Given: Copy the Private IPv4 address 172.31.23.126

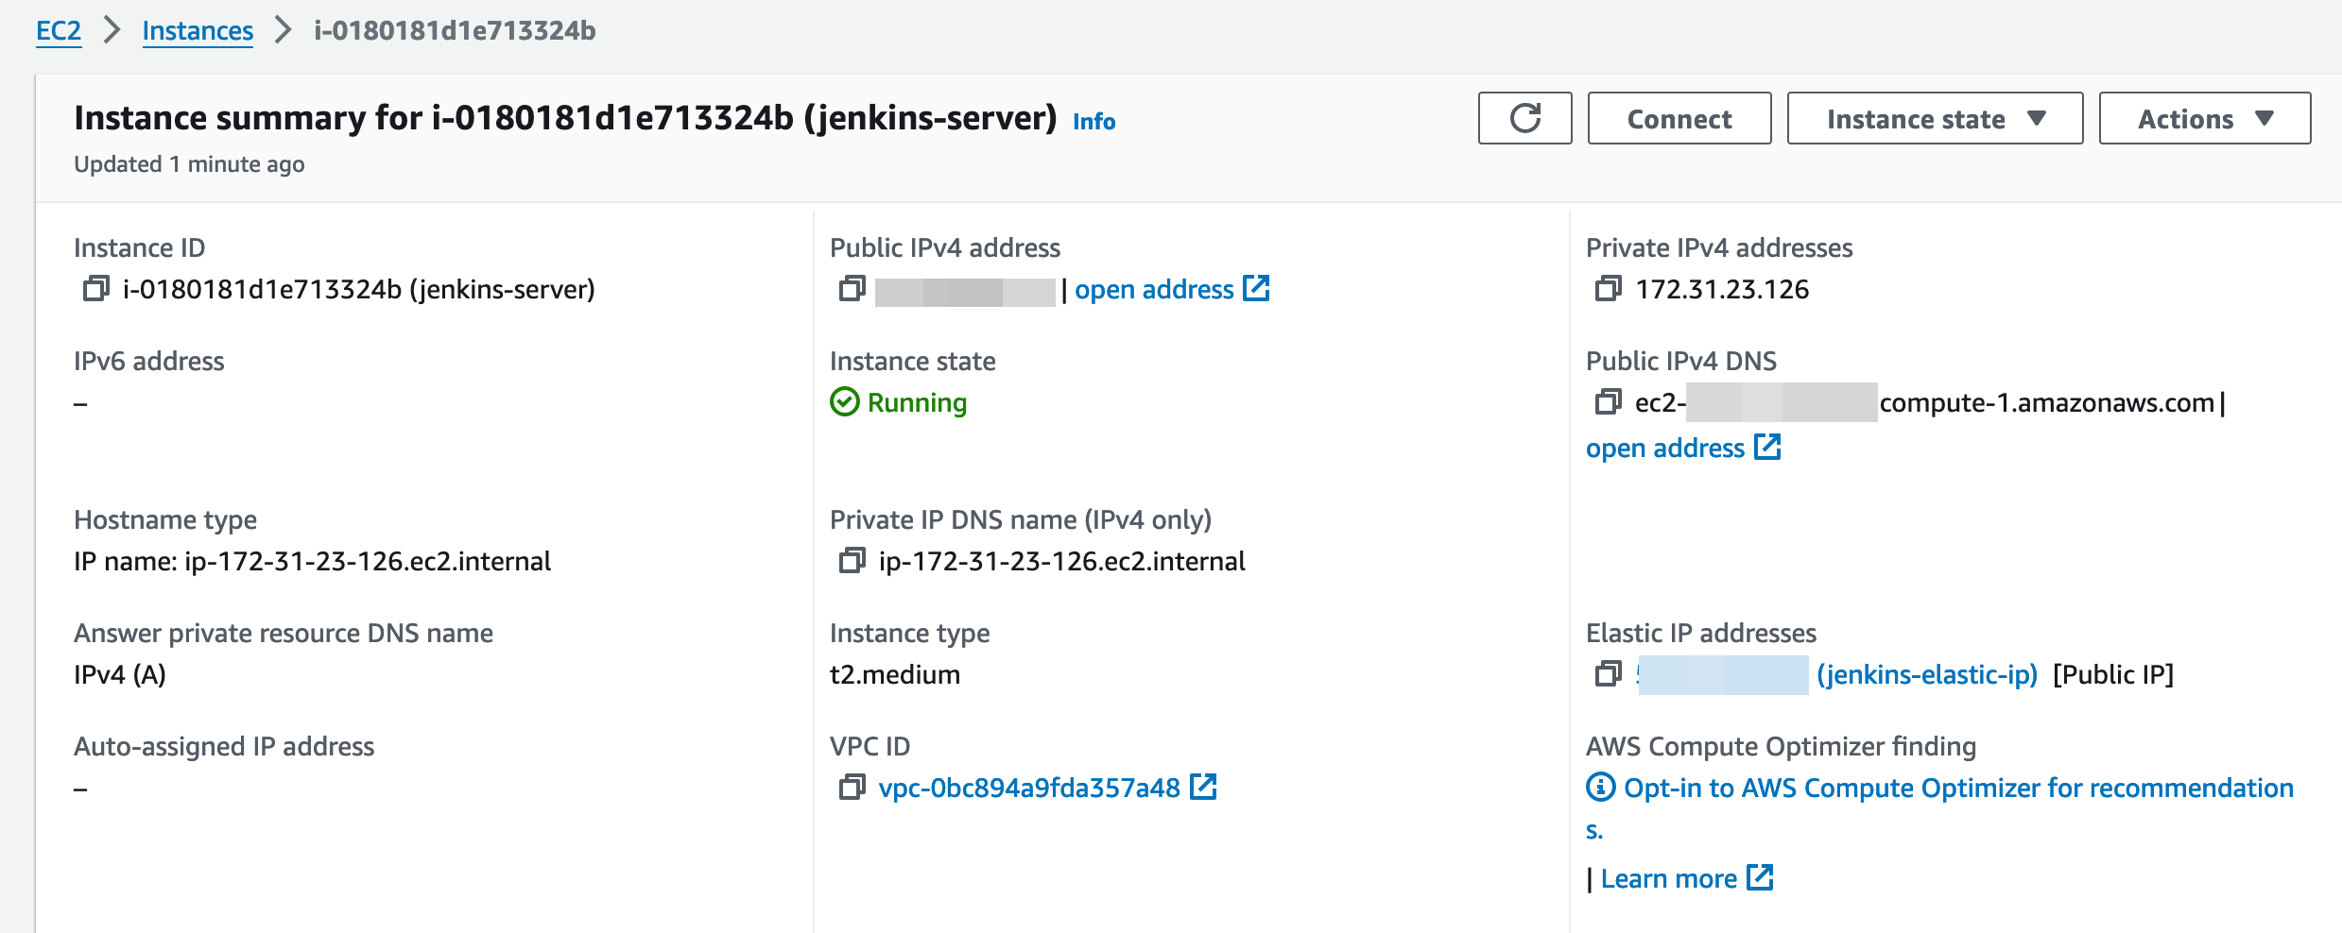Looking at the screenshot, I should pyautogui.click(x=1608, y=288).
